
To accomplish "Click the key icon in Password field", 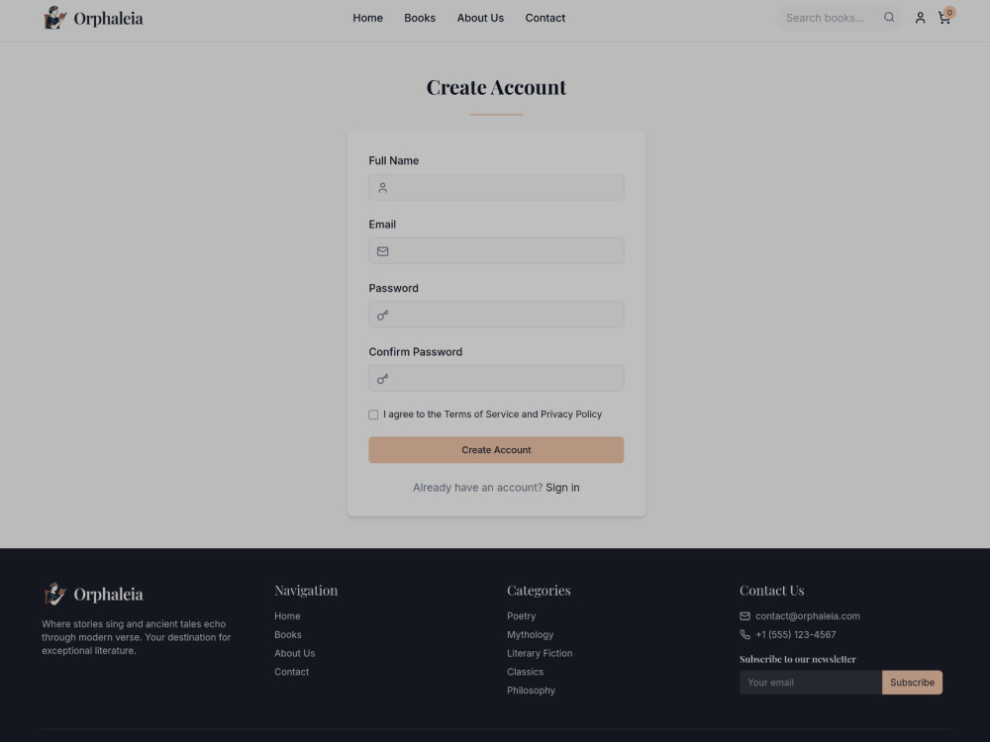I will [382, 316].
